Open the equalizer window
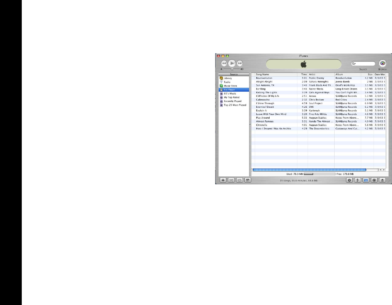 click(366, 180)
